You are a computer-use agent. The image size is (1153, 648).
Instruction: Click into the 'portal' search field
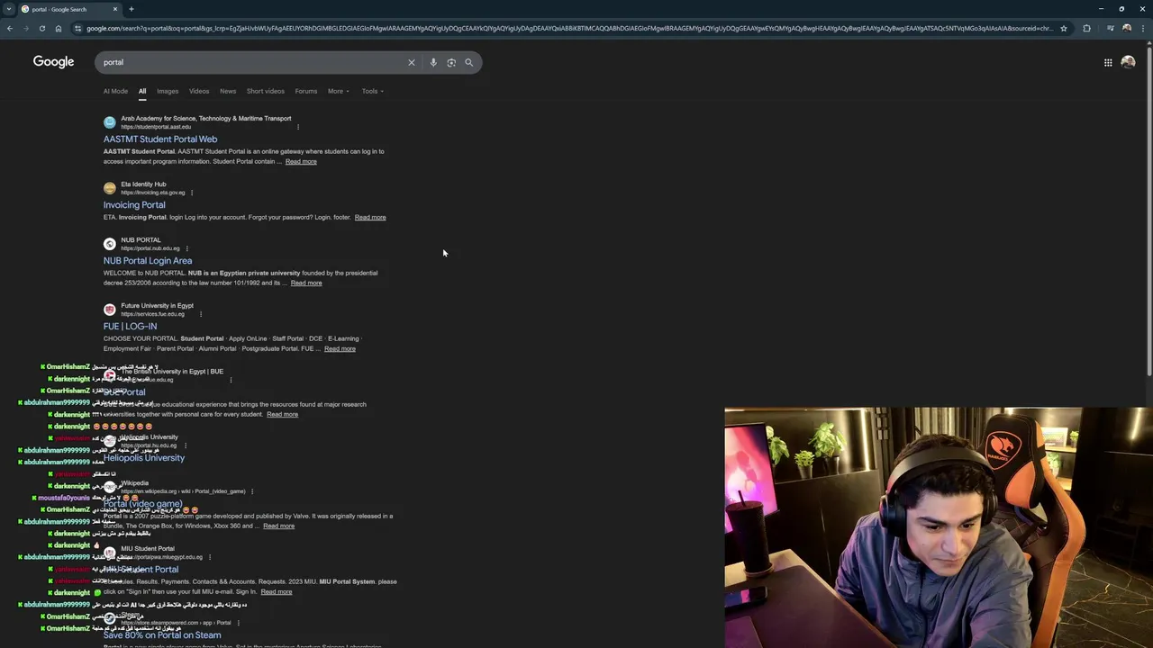point(252,62)
